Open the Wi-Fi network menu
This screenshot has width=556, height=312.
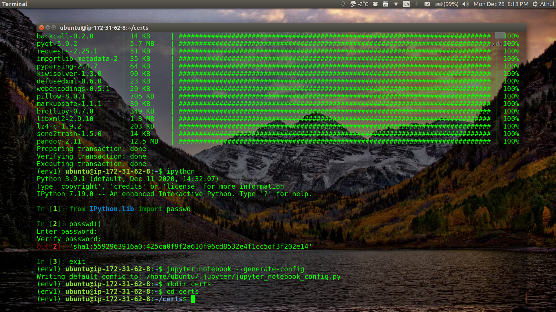(x=396, y=4)
